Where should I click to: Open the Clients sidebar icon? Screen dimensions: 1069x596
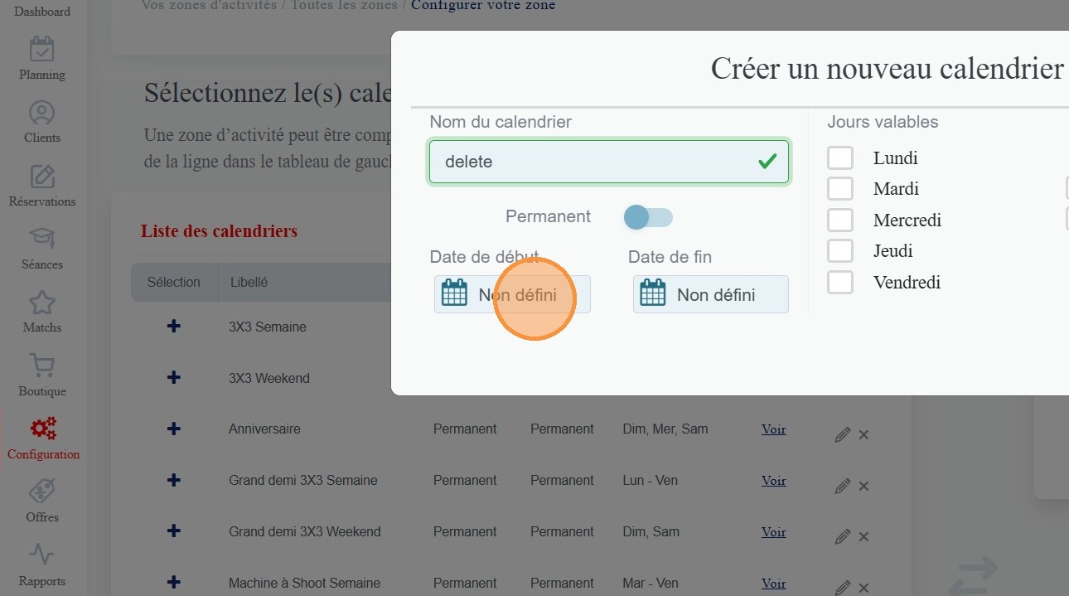click(x=42, y=113)
